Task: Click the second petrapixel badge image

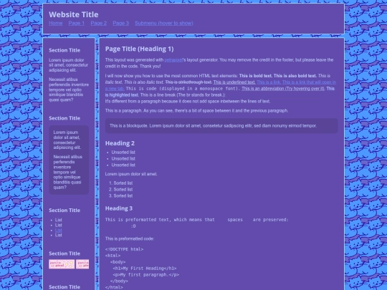Action: coord(82,264)
